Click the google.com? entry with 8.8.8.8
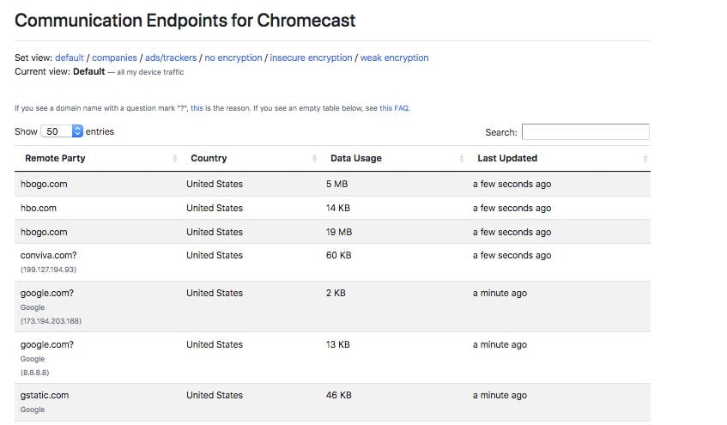The image size is (727, 425). [x=47, y=344]
